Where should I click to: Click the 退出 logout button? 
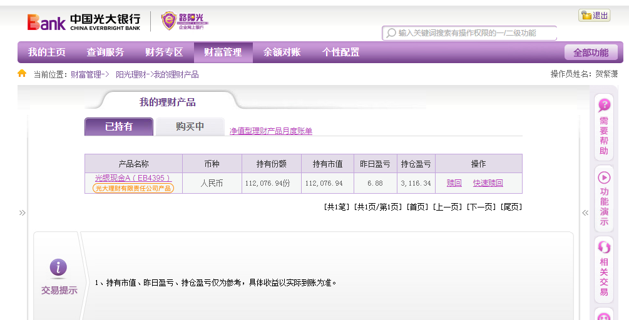coord(594,16)
